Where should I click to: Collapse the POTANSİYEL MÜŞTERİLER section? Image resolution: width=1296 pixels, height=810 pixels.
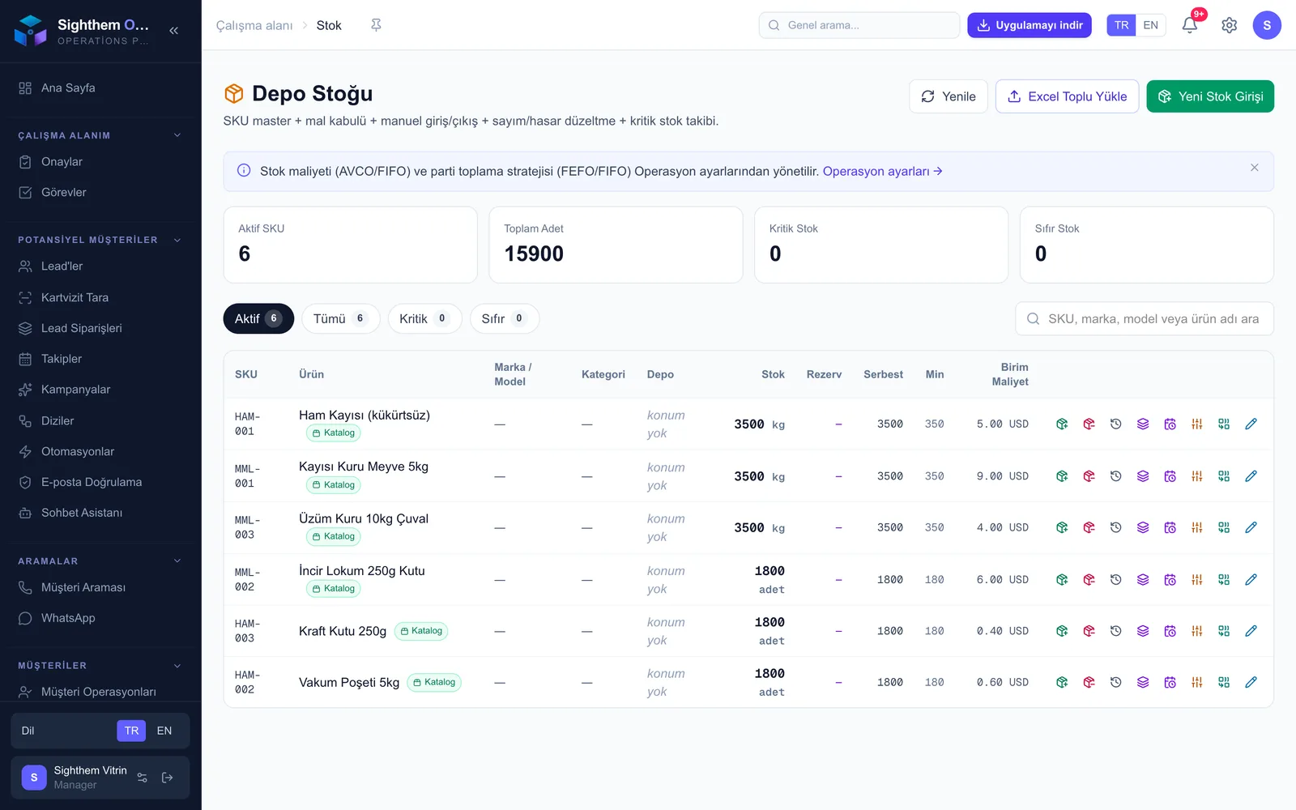point(177,240)
